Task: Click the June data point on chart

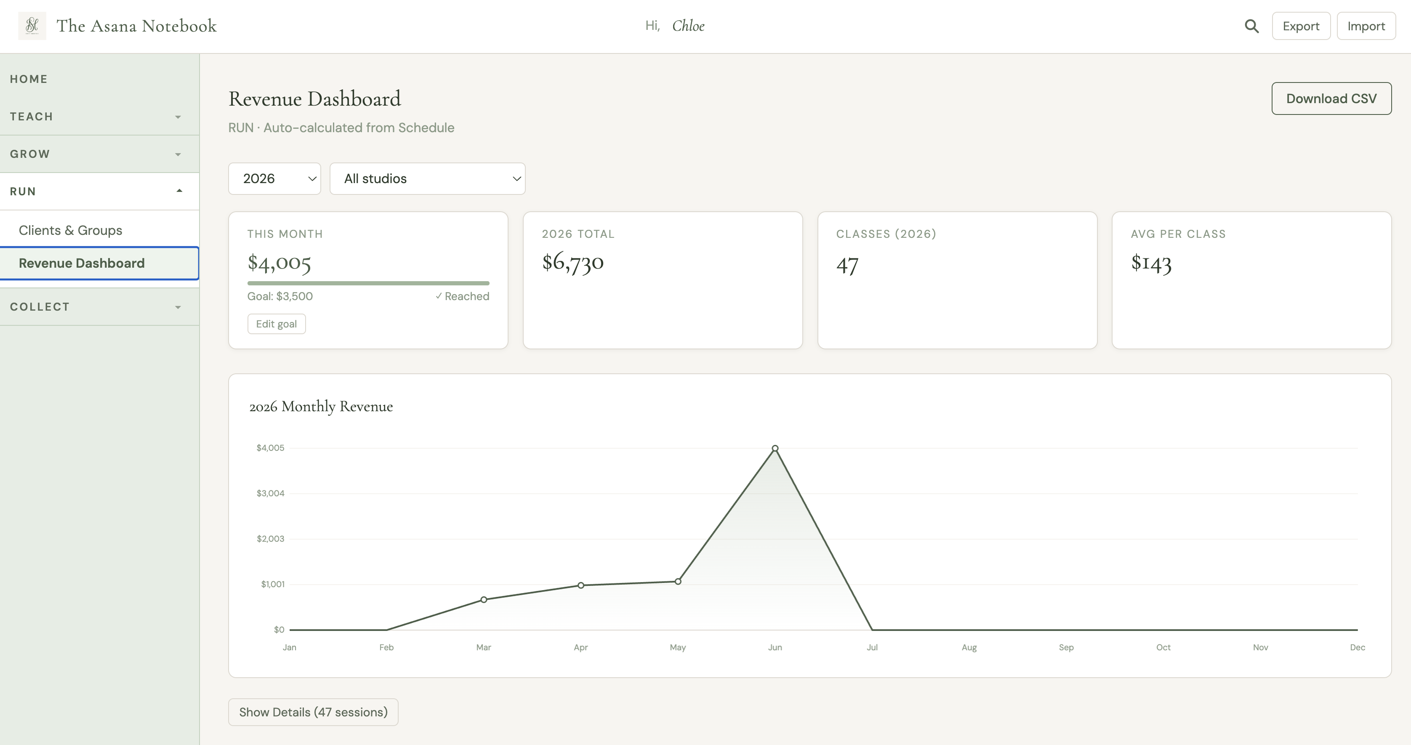Action: (775, 448)
